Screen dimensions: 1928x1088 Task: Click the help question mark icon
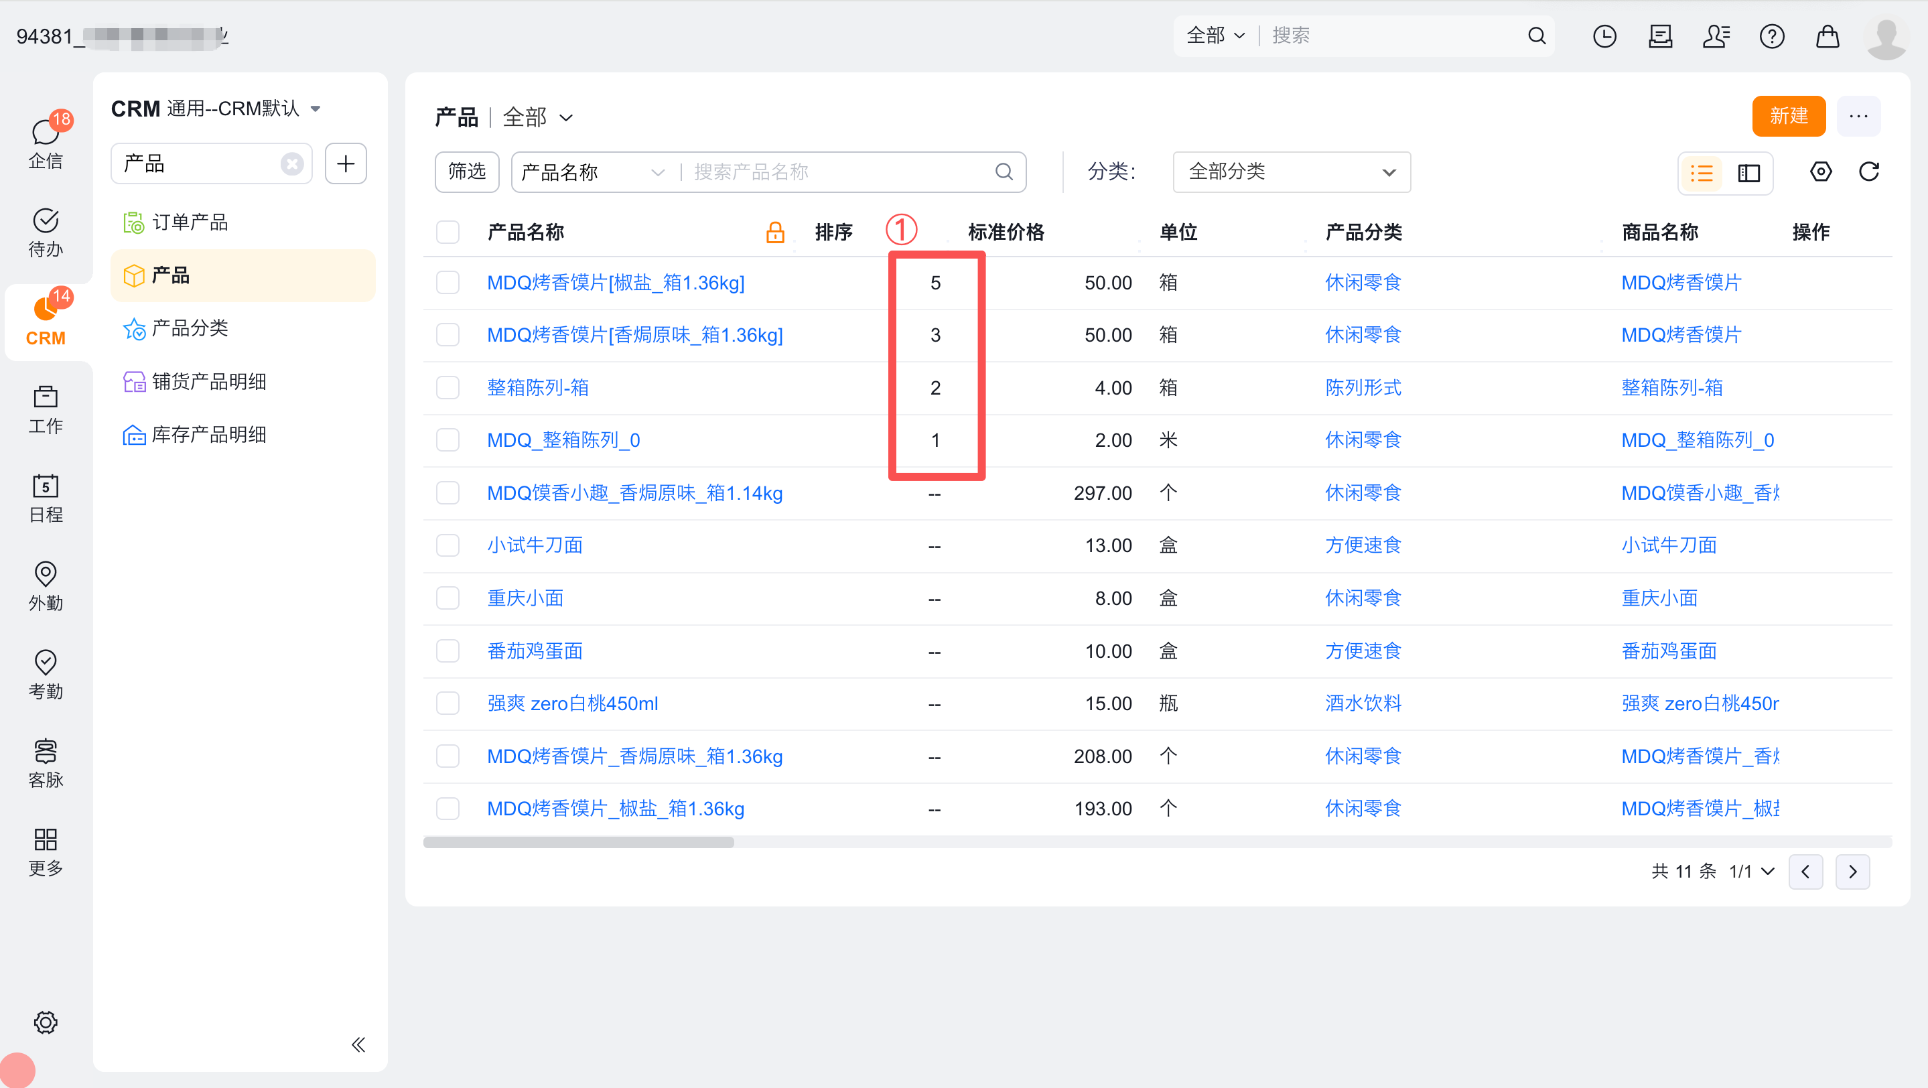point(1771,36)
